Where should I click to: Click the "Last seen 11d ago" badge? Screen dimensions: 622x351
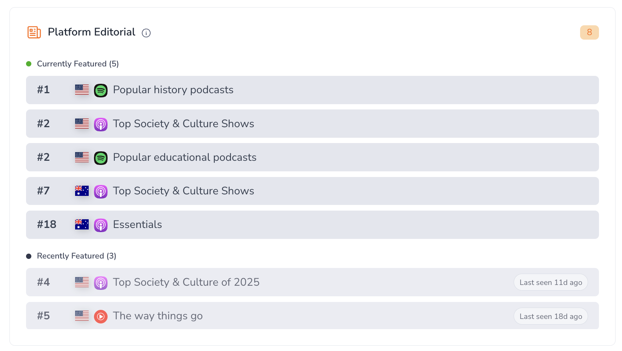(551, 282)
